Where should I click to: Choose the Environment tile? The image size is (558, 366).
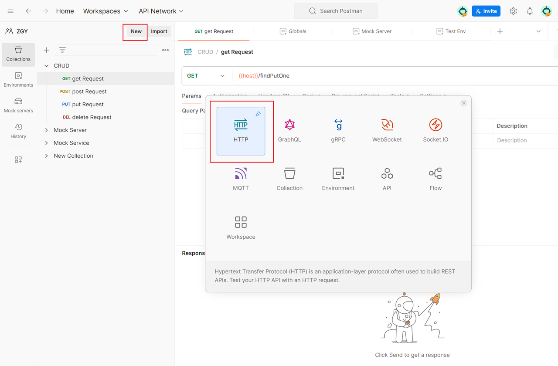click(x=338, y=180)
